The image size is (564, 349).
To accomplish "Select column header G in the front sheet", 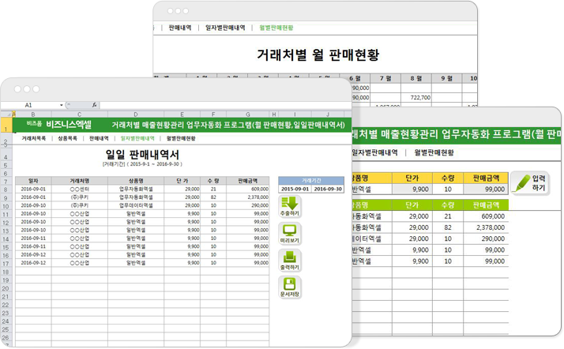I will [248, 114].
